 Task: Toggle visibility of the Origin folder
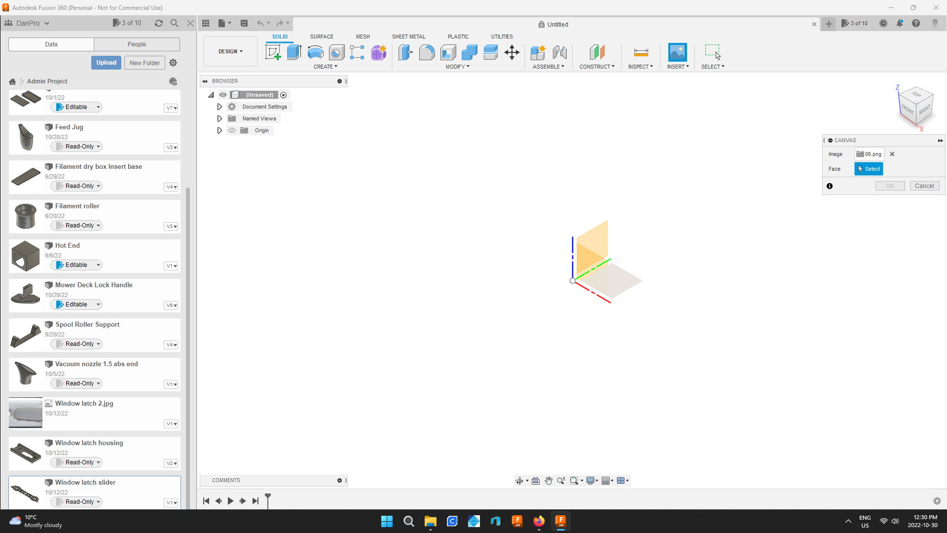point(232,130)
